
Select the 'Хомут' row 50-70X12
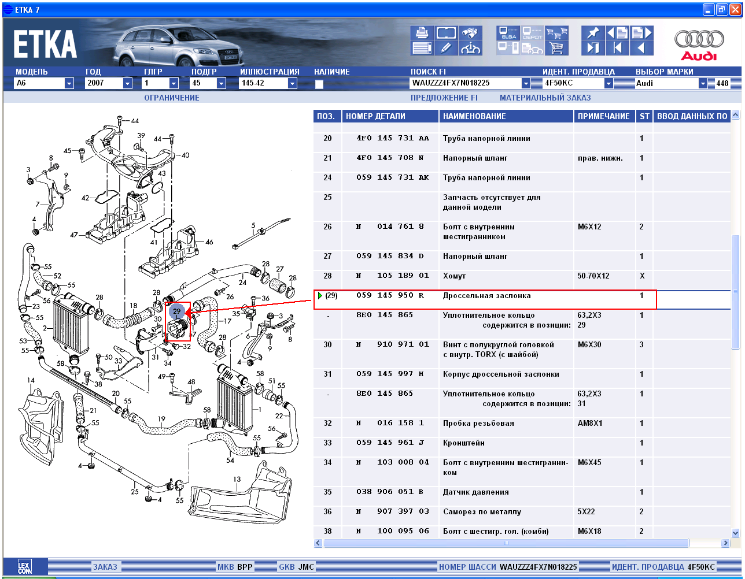522,280
